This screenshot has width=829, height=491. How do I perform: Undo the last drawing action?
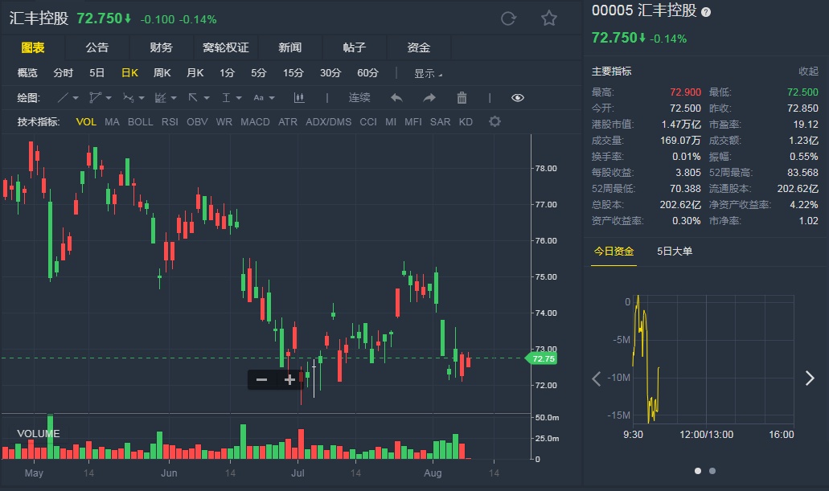(x=396, y=98)
